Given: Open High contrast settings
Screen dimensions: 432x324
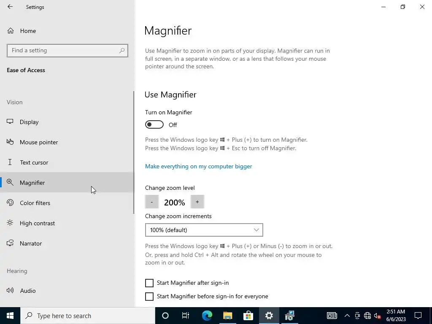Looking at the screenshot, I should point(67,223).
